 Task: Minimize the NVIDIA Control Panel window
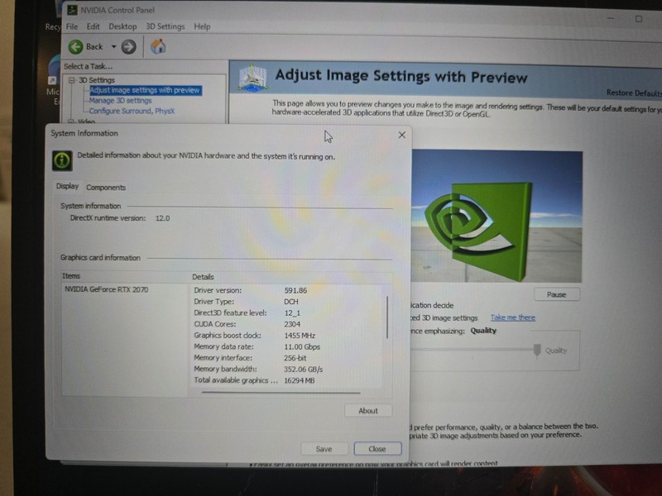click(x=611, y=17)
